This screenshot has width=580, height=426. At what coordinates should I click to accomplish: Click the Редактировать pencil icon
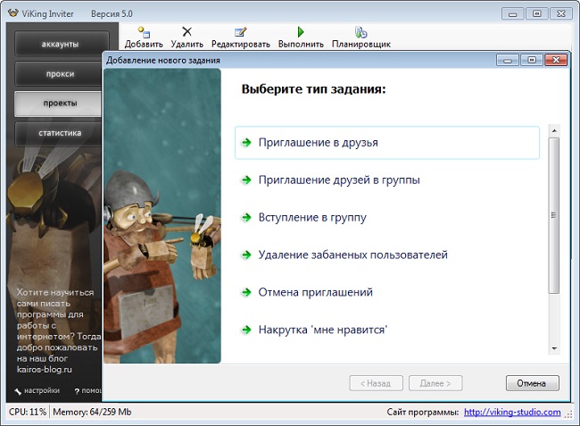[240, 32]
